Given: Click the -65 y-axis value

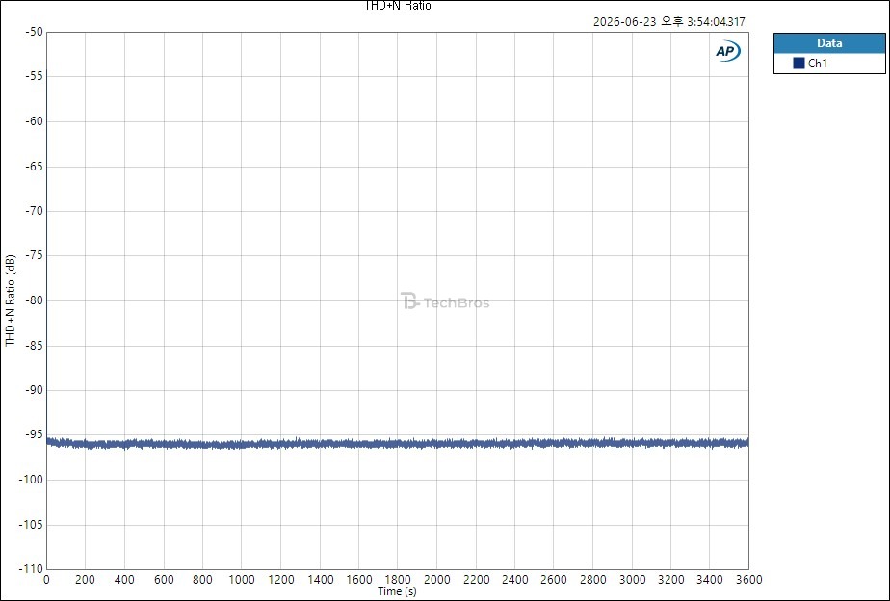Looking at the screenshot, I should pyautogui.click(x=34, y=167).
